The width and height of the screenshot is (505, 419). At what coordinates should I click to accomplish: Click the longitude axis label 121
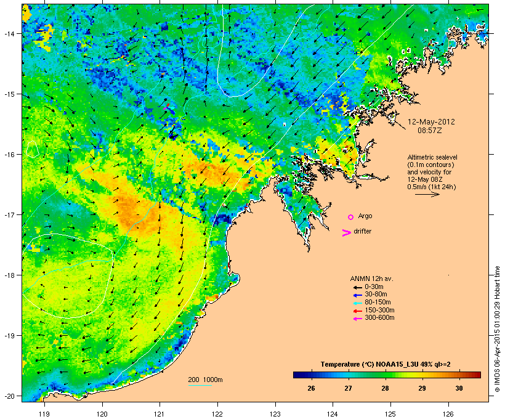160,414
